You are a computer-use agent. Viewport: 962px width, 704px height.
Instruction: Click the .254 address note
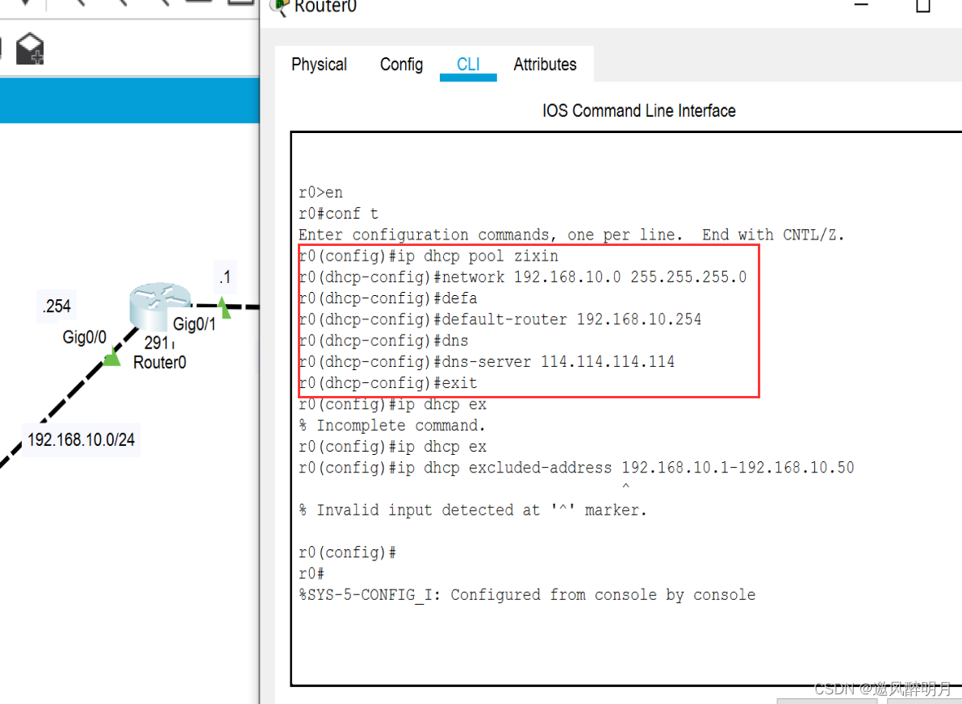click(56, 306)
